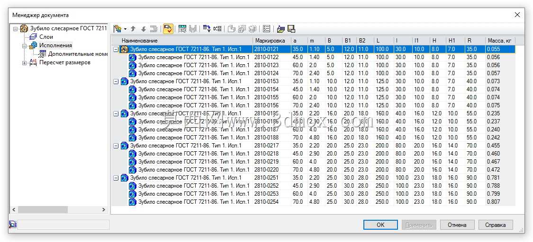The height and width of the screenshot is (242, 533).
Task: Click the table columns settings wrench icon
Action: [x=182, y=29]
